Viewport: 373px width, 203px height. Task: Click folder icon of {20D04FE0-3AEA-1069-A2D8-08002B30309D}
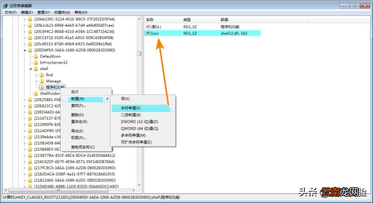tap(30, 50)
